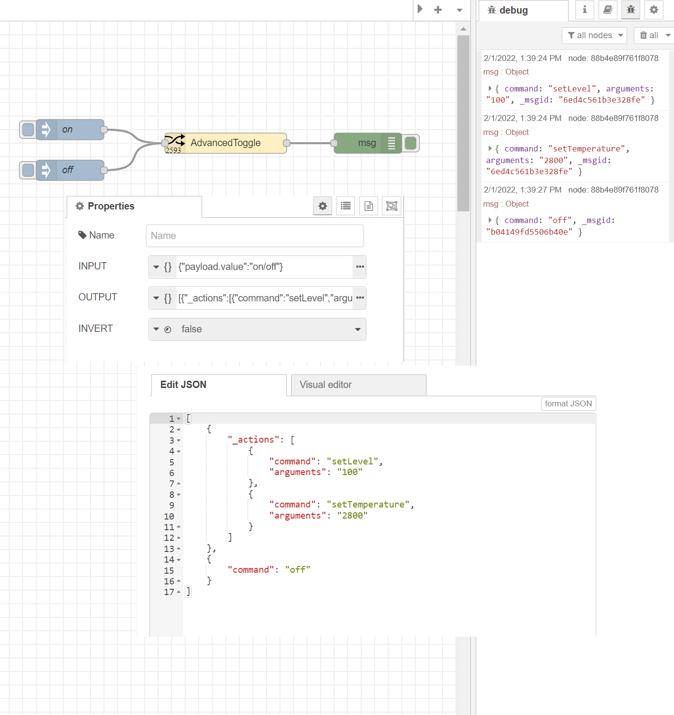The width and height of the screenshot is (674, 715).
Task: Expand the OUTPUT field editor with ellipsis button
Action: pos(360,298)
